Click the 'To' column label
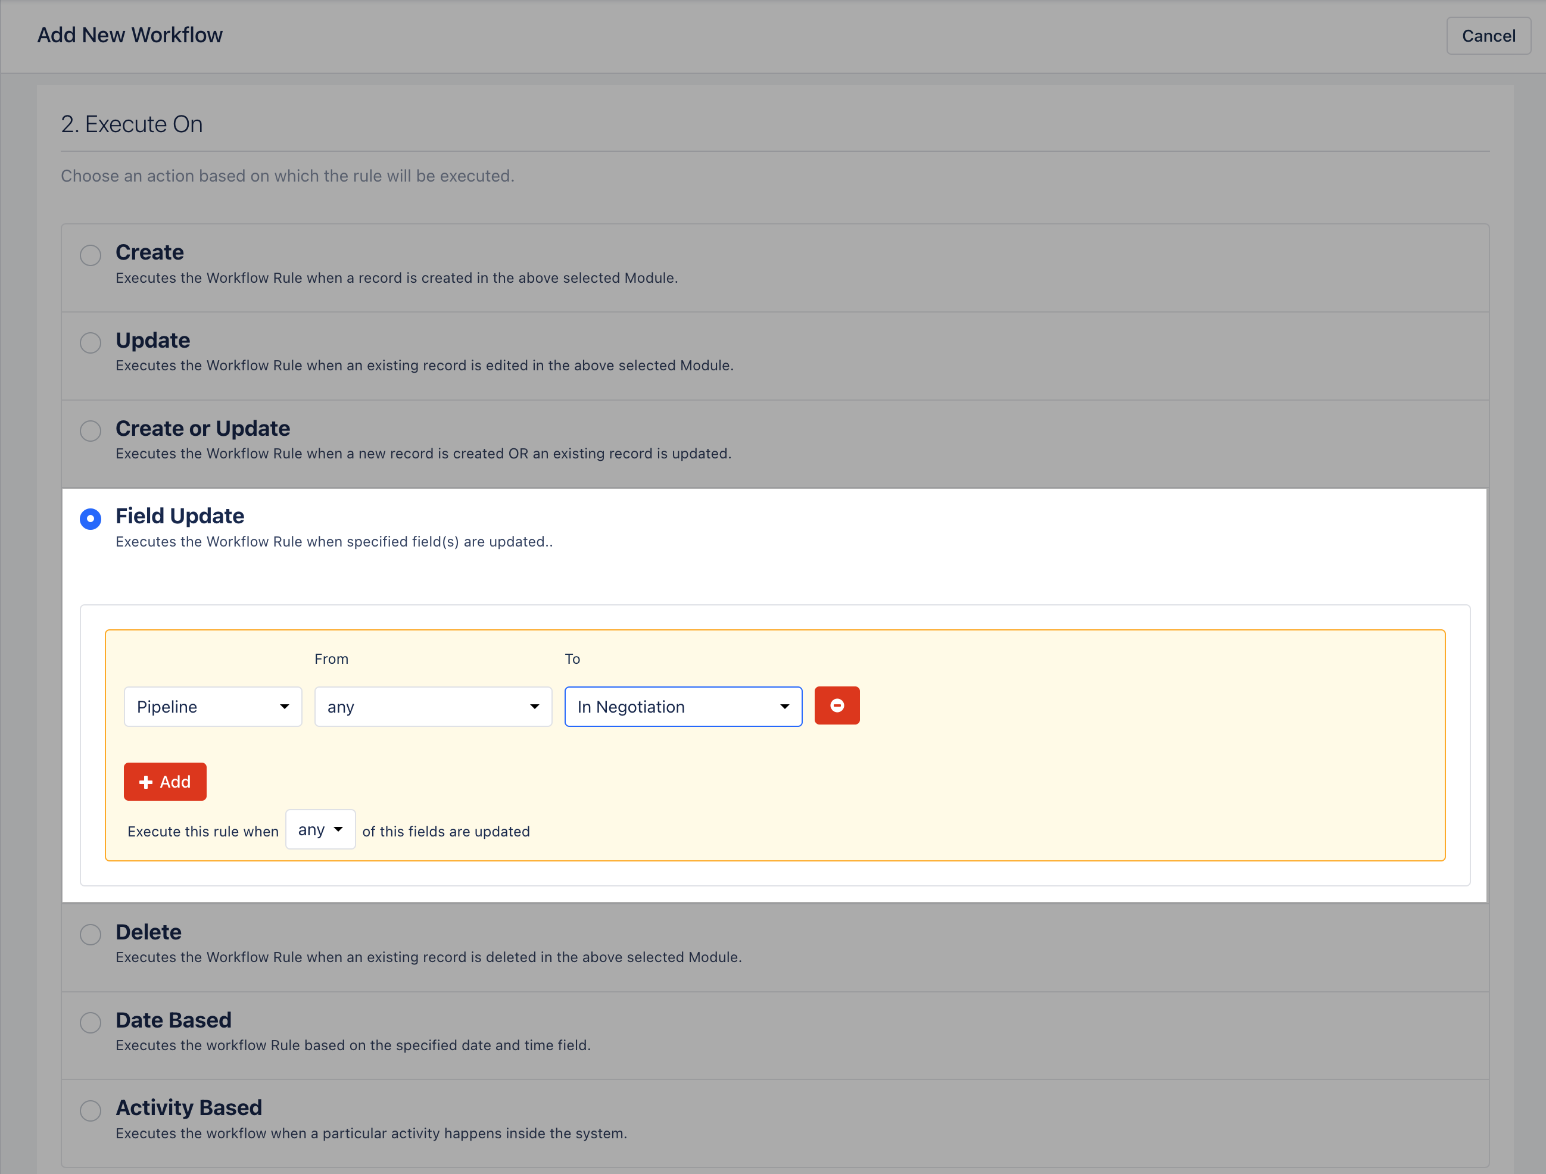This screenshot has width=1546, height=1174. point(572,659)
